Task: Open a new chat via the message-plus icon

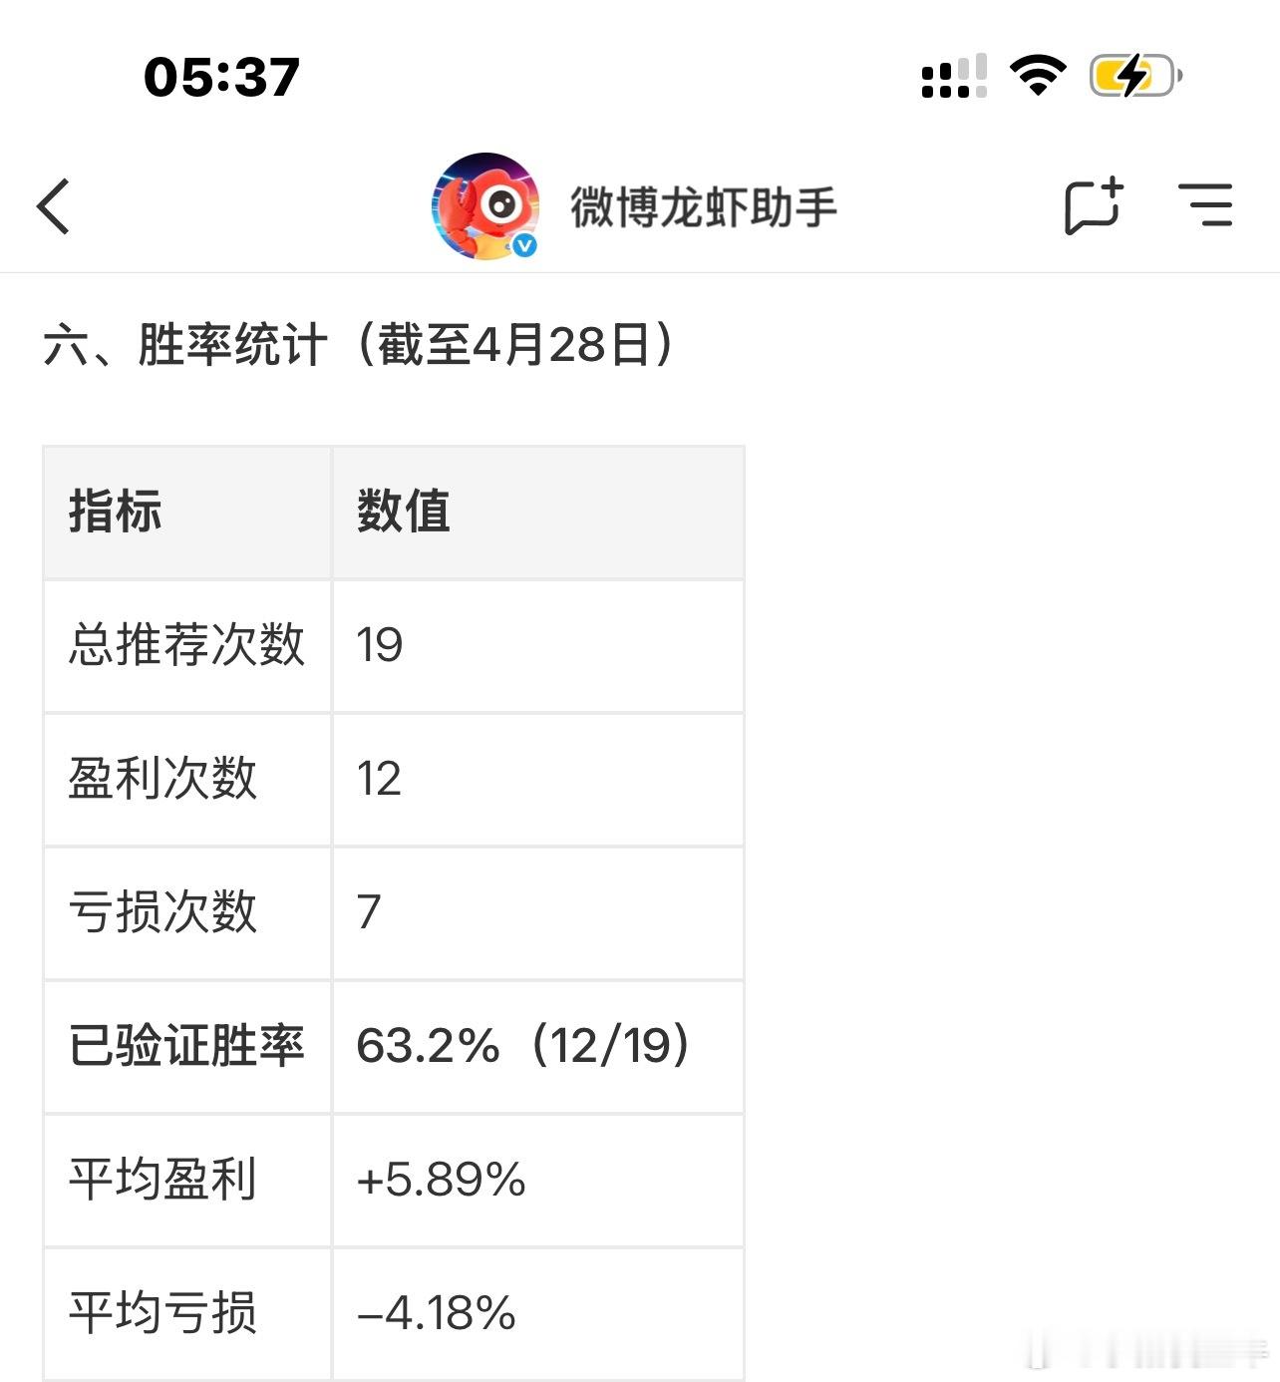Action: point(1094,206)
